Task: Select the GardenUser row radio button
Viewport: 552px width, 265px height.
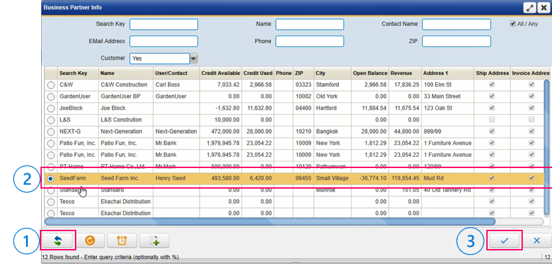Action: point(51,96)
